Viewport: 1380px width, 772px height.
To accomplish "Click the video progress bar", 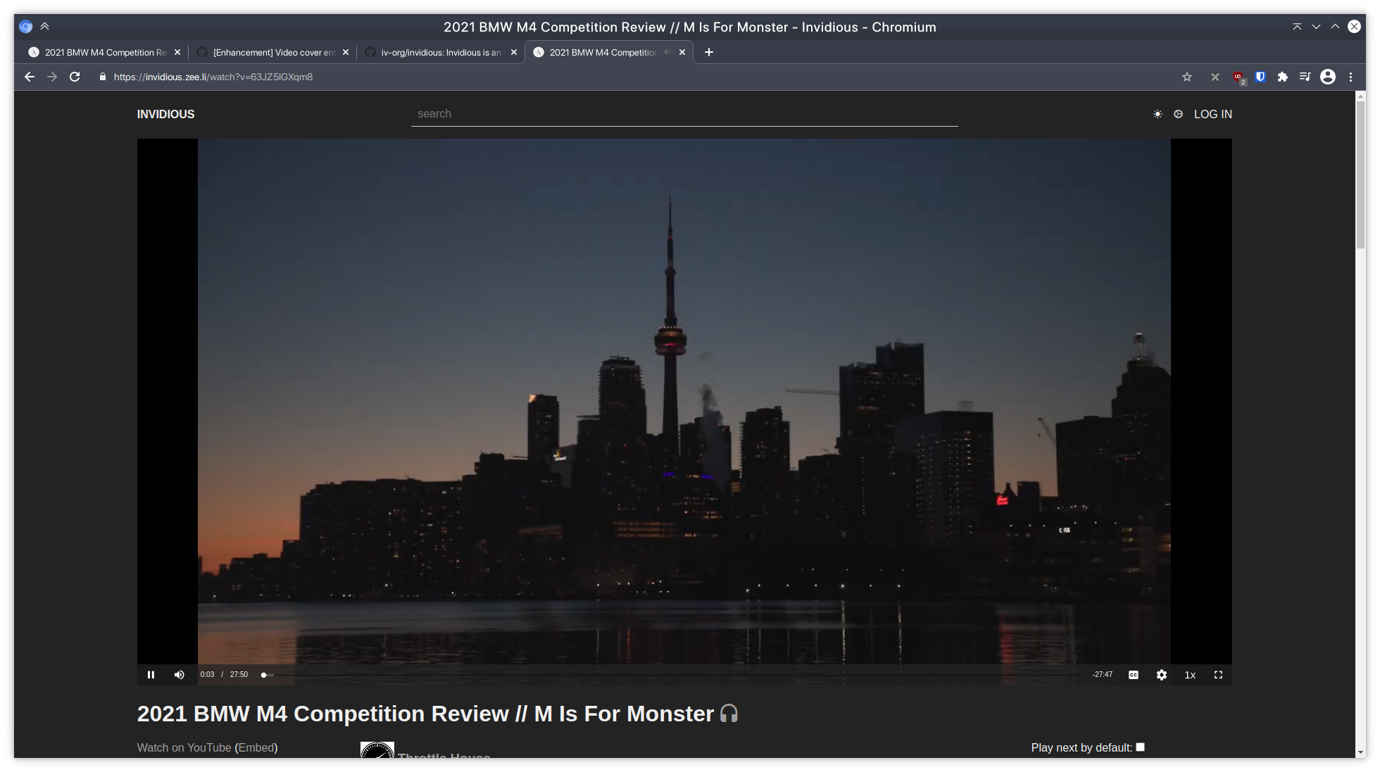I will point(669,674).
